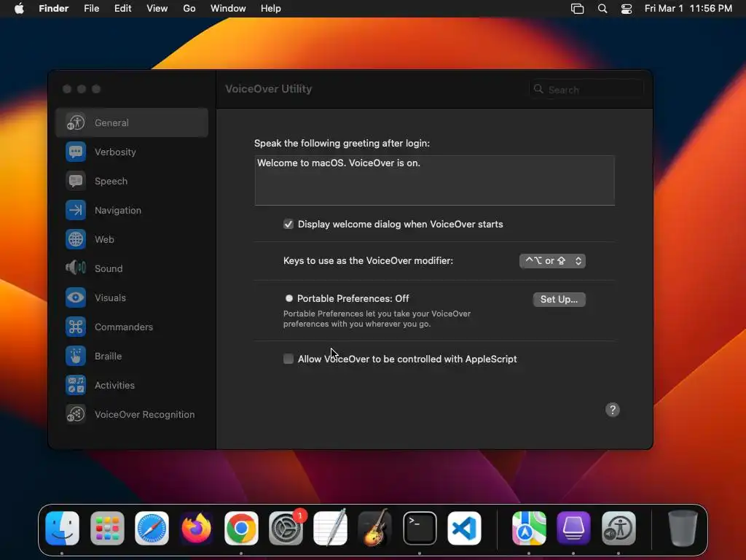Select the Navigation label in the sidebar
This screenshot has height=560, width=746.
click(118, 210)
